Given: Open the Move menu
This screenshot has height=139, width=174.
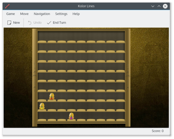Looking at the screenshot, I should point(24,14).
